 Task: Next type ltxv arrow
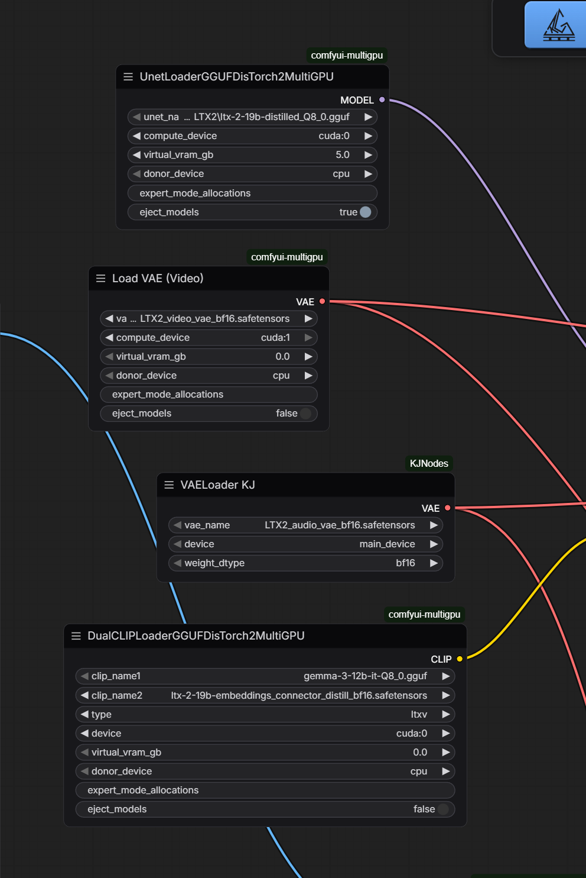(x=446, y=715)
